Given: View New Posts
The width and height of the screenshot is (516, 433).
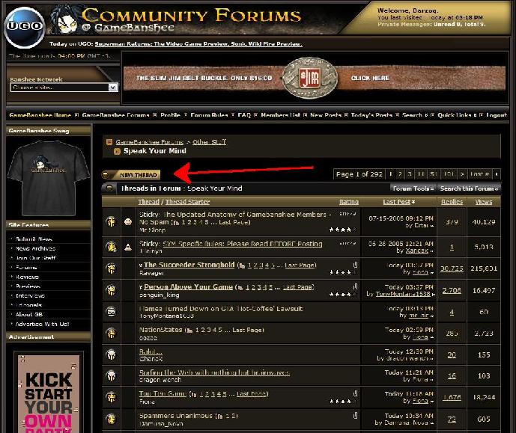Looking at the screenshot, I should [326, 115].
